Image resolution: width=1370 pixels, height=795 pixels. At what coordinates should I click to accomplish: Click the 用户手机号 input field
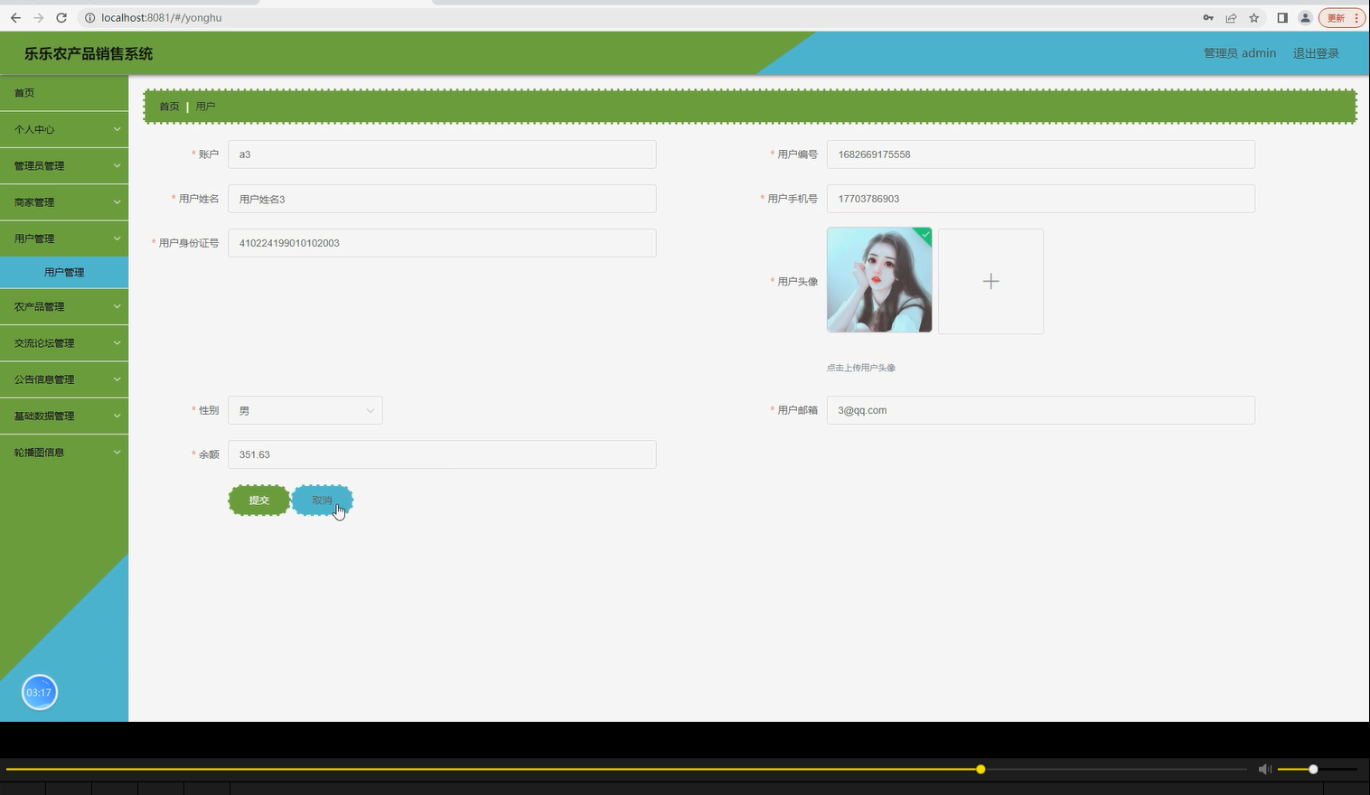point(1040,199)
